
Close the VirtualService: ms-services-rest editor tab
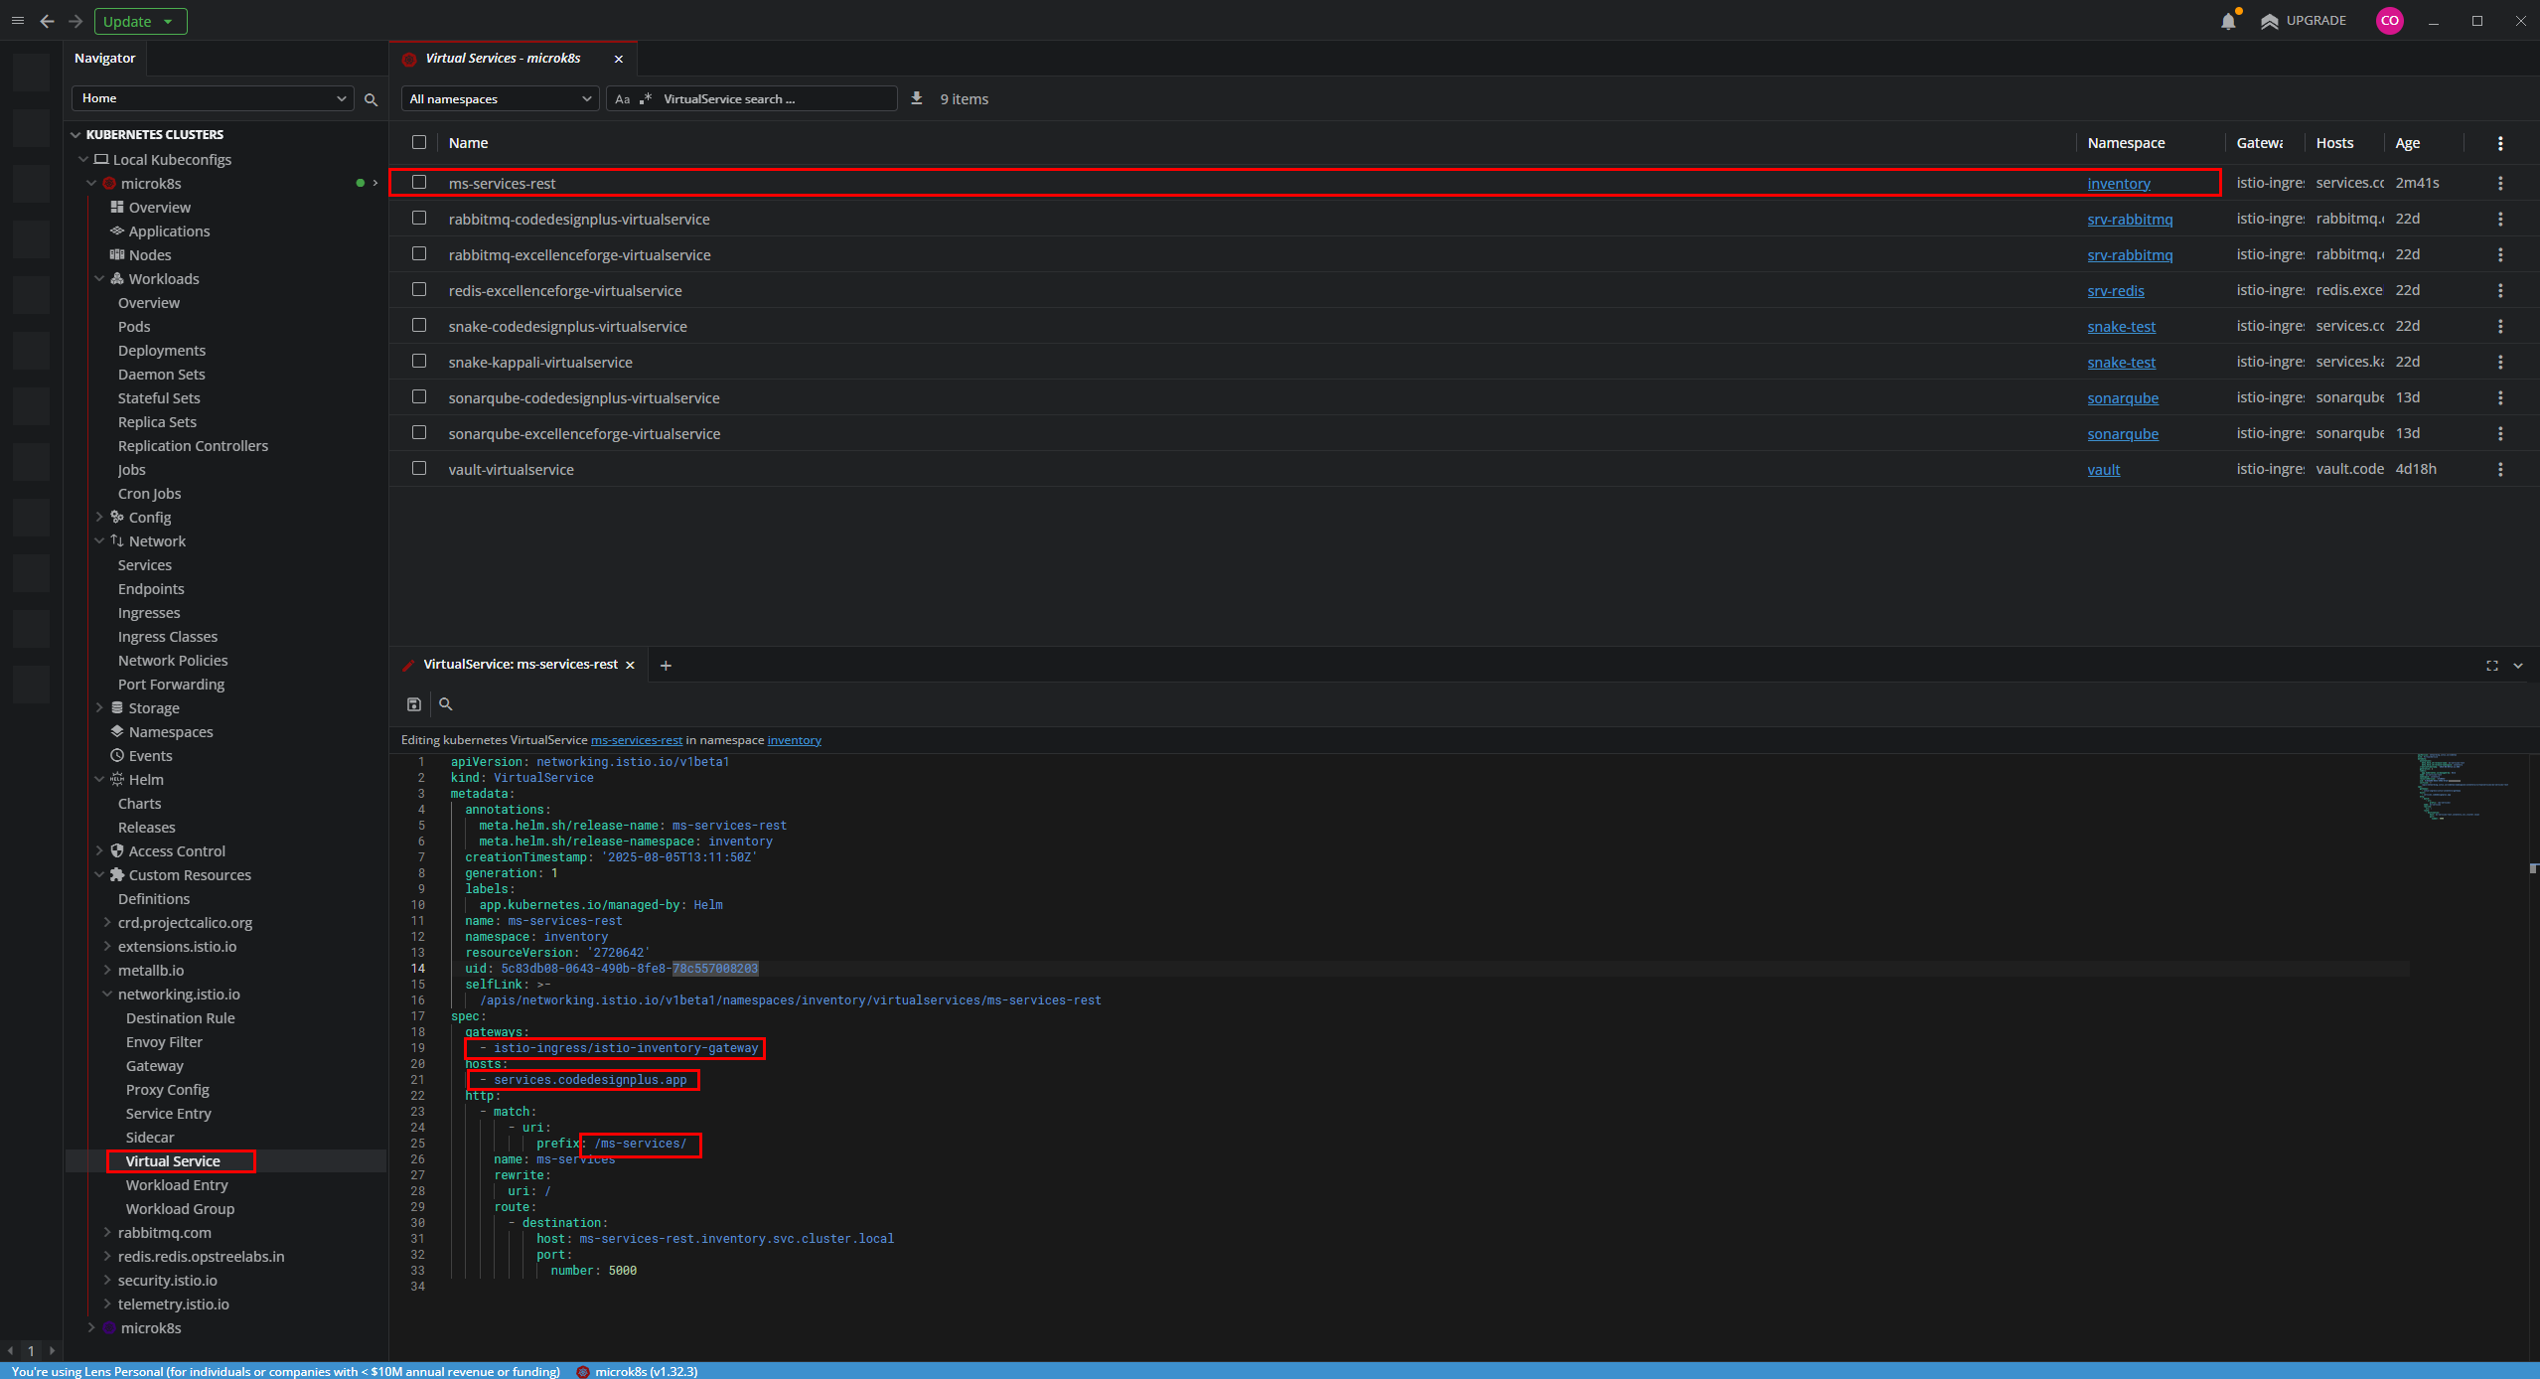(630, 666)
